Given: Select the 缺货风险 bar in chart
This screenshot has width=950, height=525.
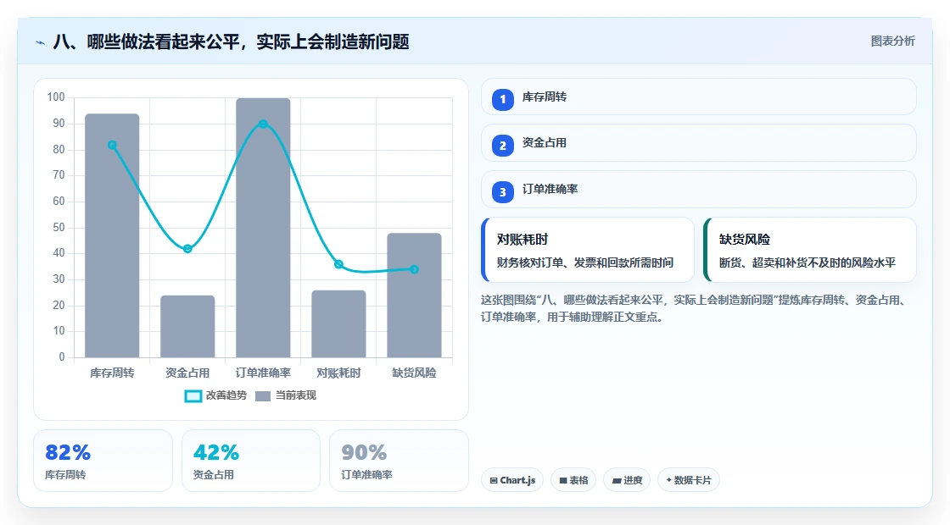Looking at the screenshot, I should (x=415, y=296).
